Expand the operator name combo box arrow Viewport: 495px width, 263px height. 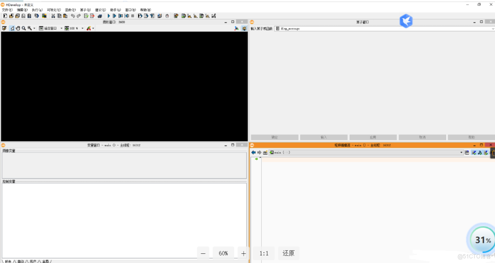click(x=493, y=28)
